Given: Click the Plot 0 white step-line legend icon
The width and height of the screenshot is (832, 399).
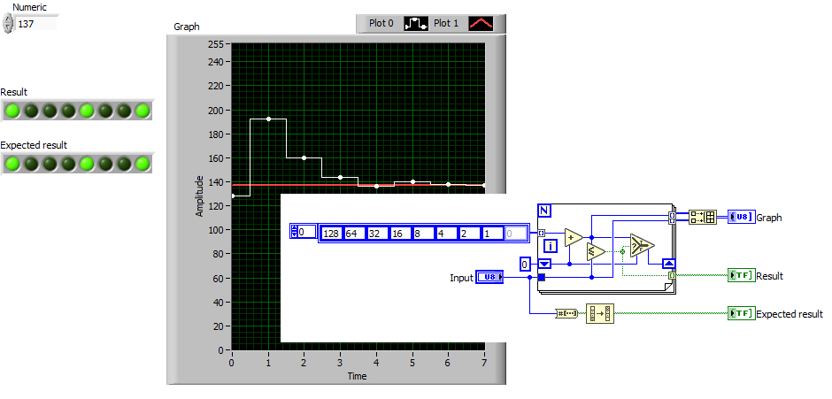Looking at the screenshot, I should pos(416,23).
